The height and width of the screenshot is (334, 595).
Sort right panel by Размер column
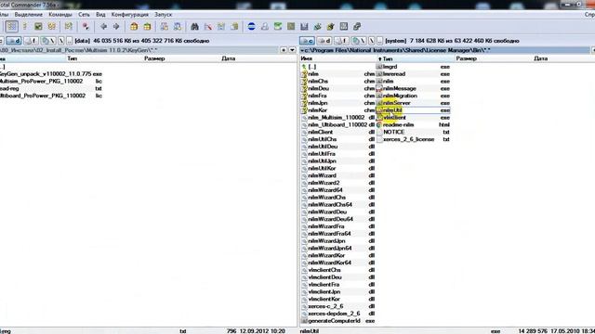click(494, 58)
